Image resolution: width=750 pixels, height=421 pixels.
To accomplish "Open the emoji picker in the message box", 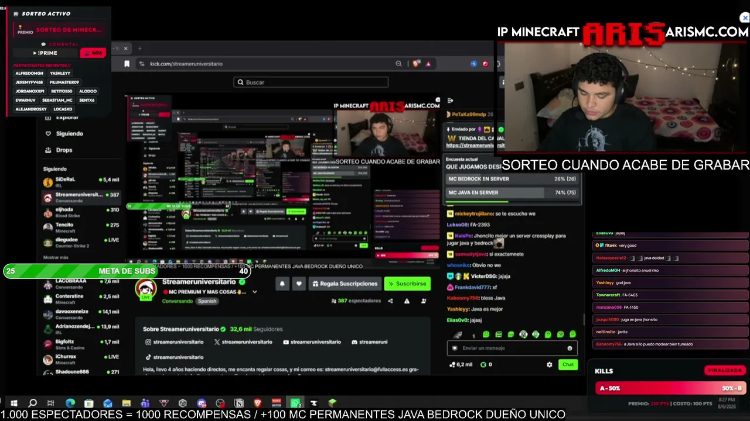I will [x=570, y=348].
